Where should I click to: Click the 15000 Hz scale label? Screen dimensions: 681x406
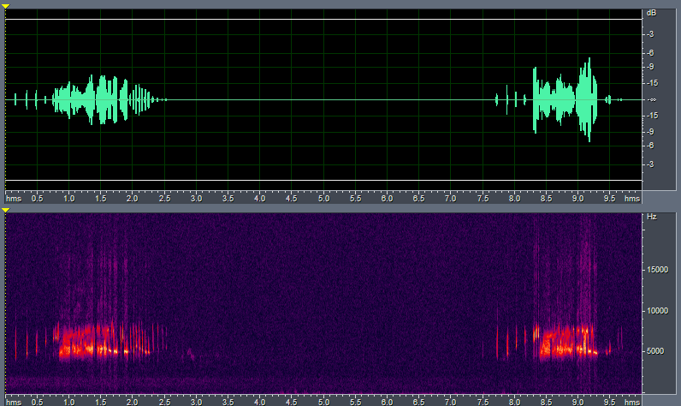pyautogui.click(x=657, y=270)
